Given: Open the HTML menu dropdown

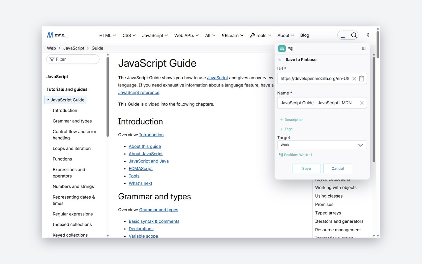Looking at the screenshot, I should 108,35.
